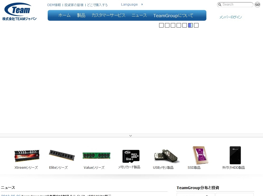The width and height of the screenshot is (263, 196).
Task: Open the Eliteシリーズ link
Action: click(x=58, y=168)
